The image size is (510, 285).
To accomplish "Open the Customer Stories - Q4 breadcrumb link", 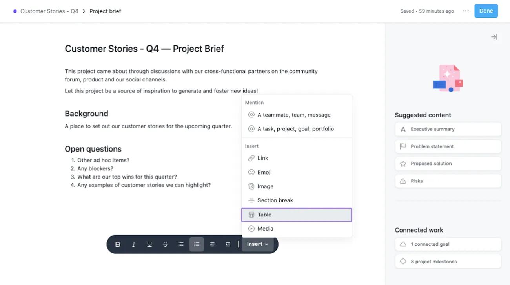I will [49, 11].
